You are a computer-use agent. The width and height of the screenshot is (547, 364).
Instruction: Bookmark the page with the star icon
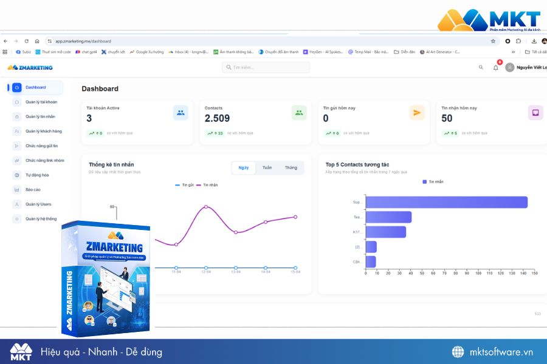[x=493, y=41]
